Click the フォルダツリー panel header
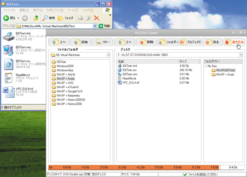This screenshot has height=177, width=247. [223, 61]
